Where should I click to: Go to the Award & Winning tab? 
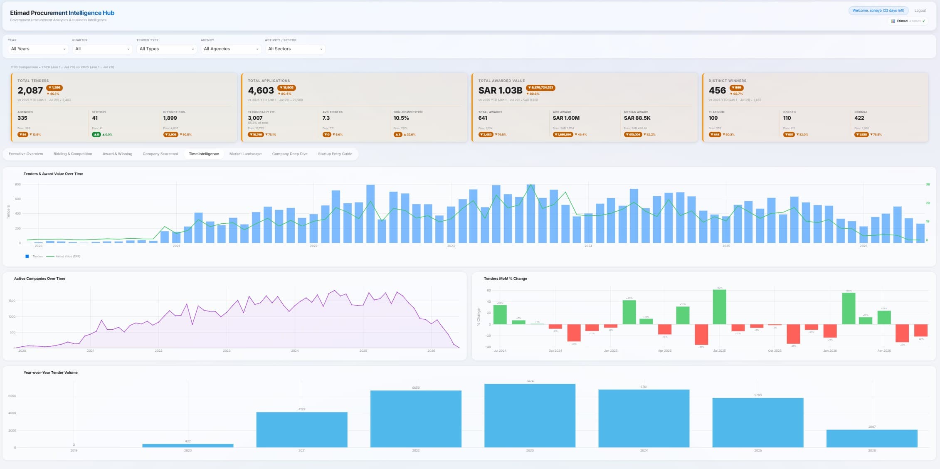117,154
